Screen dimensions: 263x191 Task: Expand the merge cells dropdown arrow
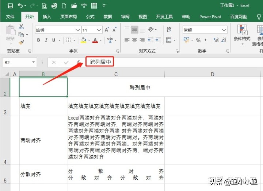[x=175, y=40]
